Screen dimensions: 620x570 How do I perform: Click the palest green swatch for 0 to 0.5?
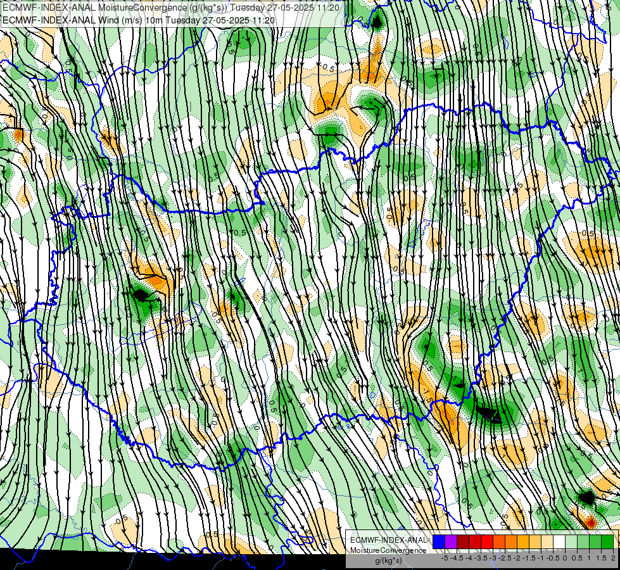(x=571, y=541)
